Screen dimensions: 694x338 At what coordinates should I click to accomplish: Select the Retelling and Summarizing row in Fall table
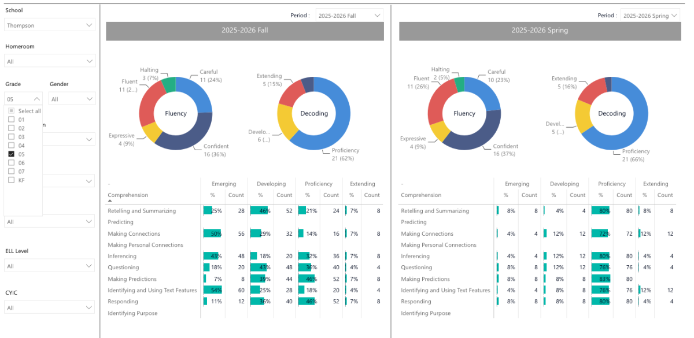(x=245, y=211)
